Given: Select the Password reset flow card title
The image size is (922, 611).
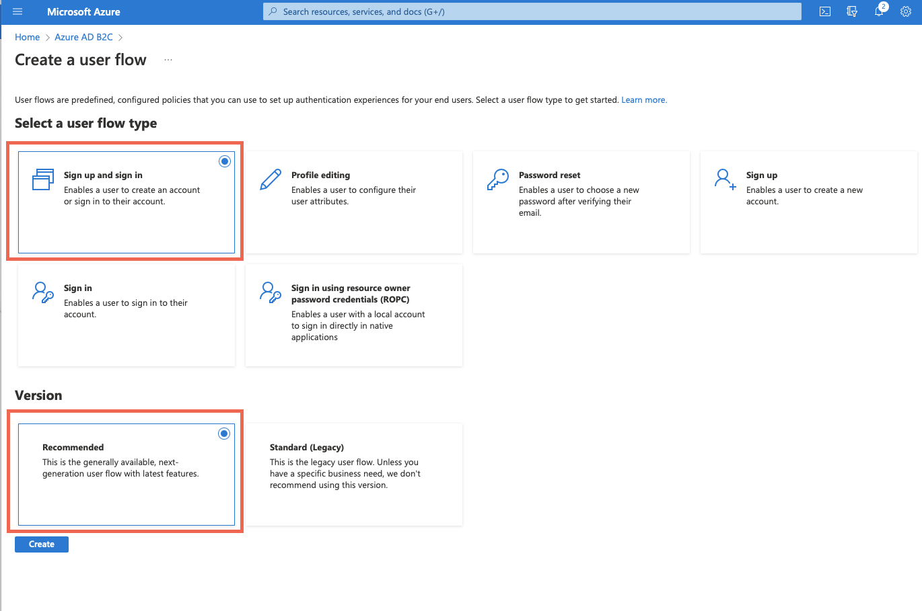Looking at the screenshot, I should (549, 175).
